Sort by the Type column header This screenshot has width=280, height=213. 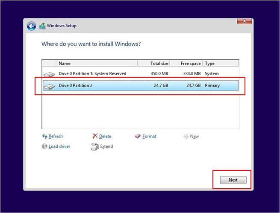[221, 64]
